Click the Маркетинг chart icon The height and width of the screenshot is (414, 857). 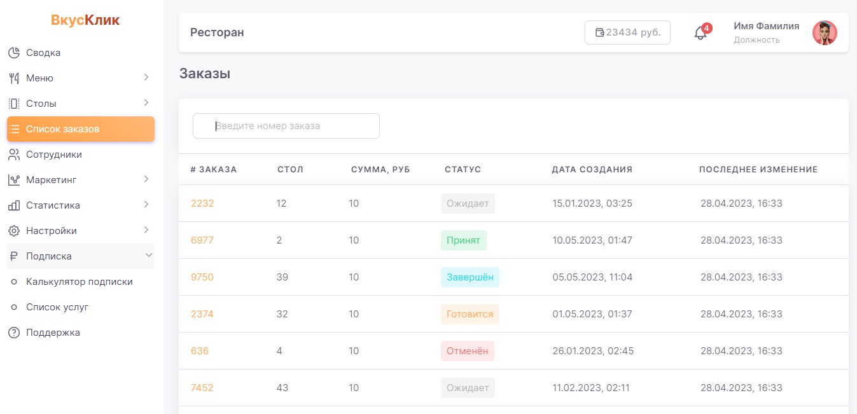pos(14,180)
